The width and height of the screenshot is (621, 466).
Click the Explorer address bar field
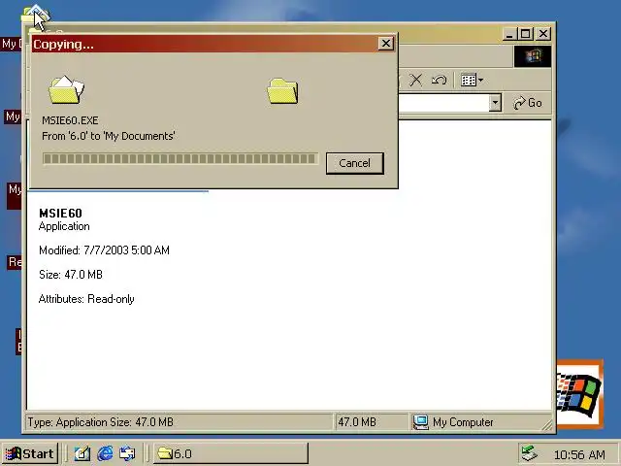[443, 103]
